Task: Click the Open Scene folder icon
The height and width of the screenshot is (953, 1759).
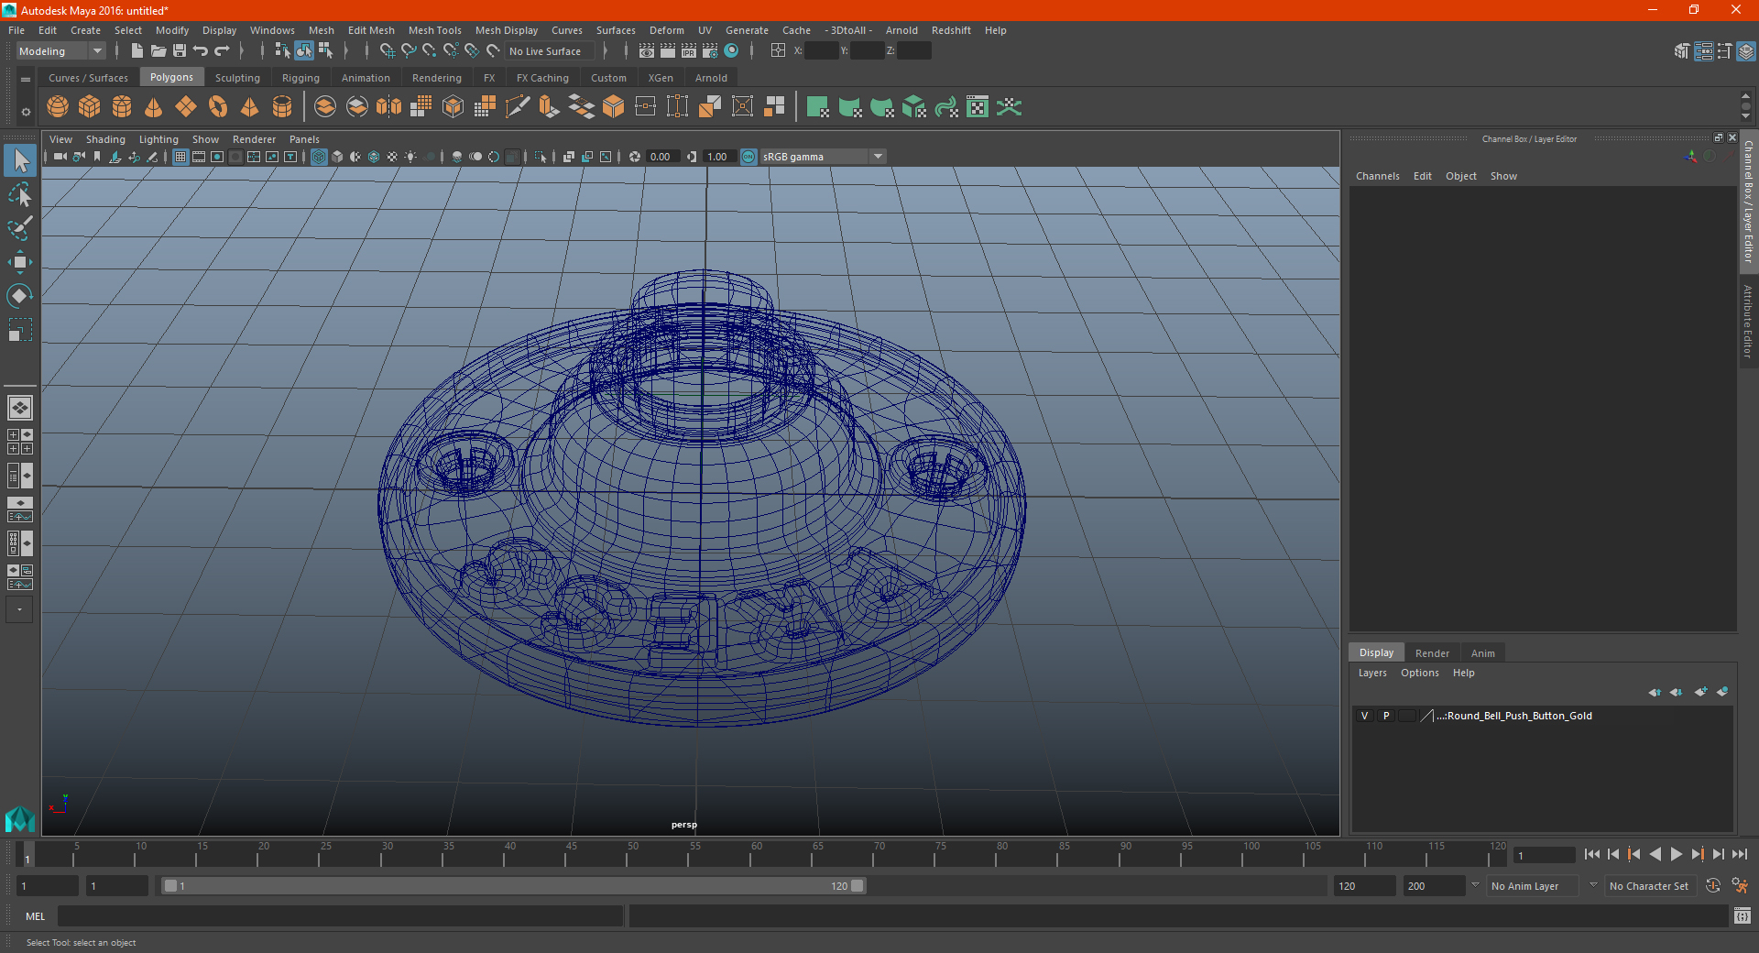Action: click(x=158, y=51)
